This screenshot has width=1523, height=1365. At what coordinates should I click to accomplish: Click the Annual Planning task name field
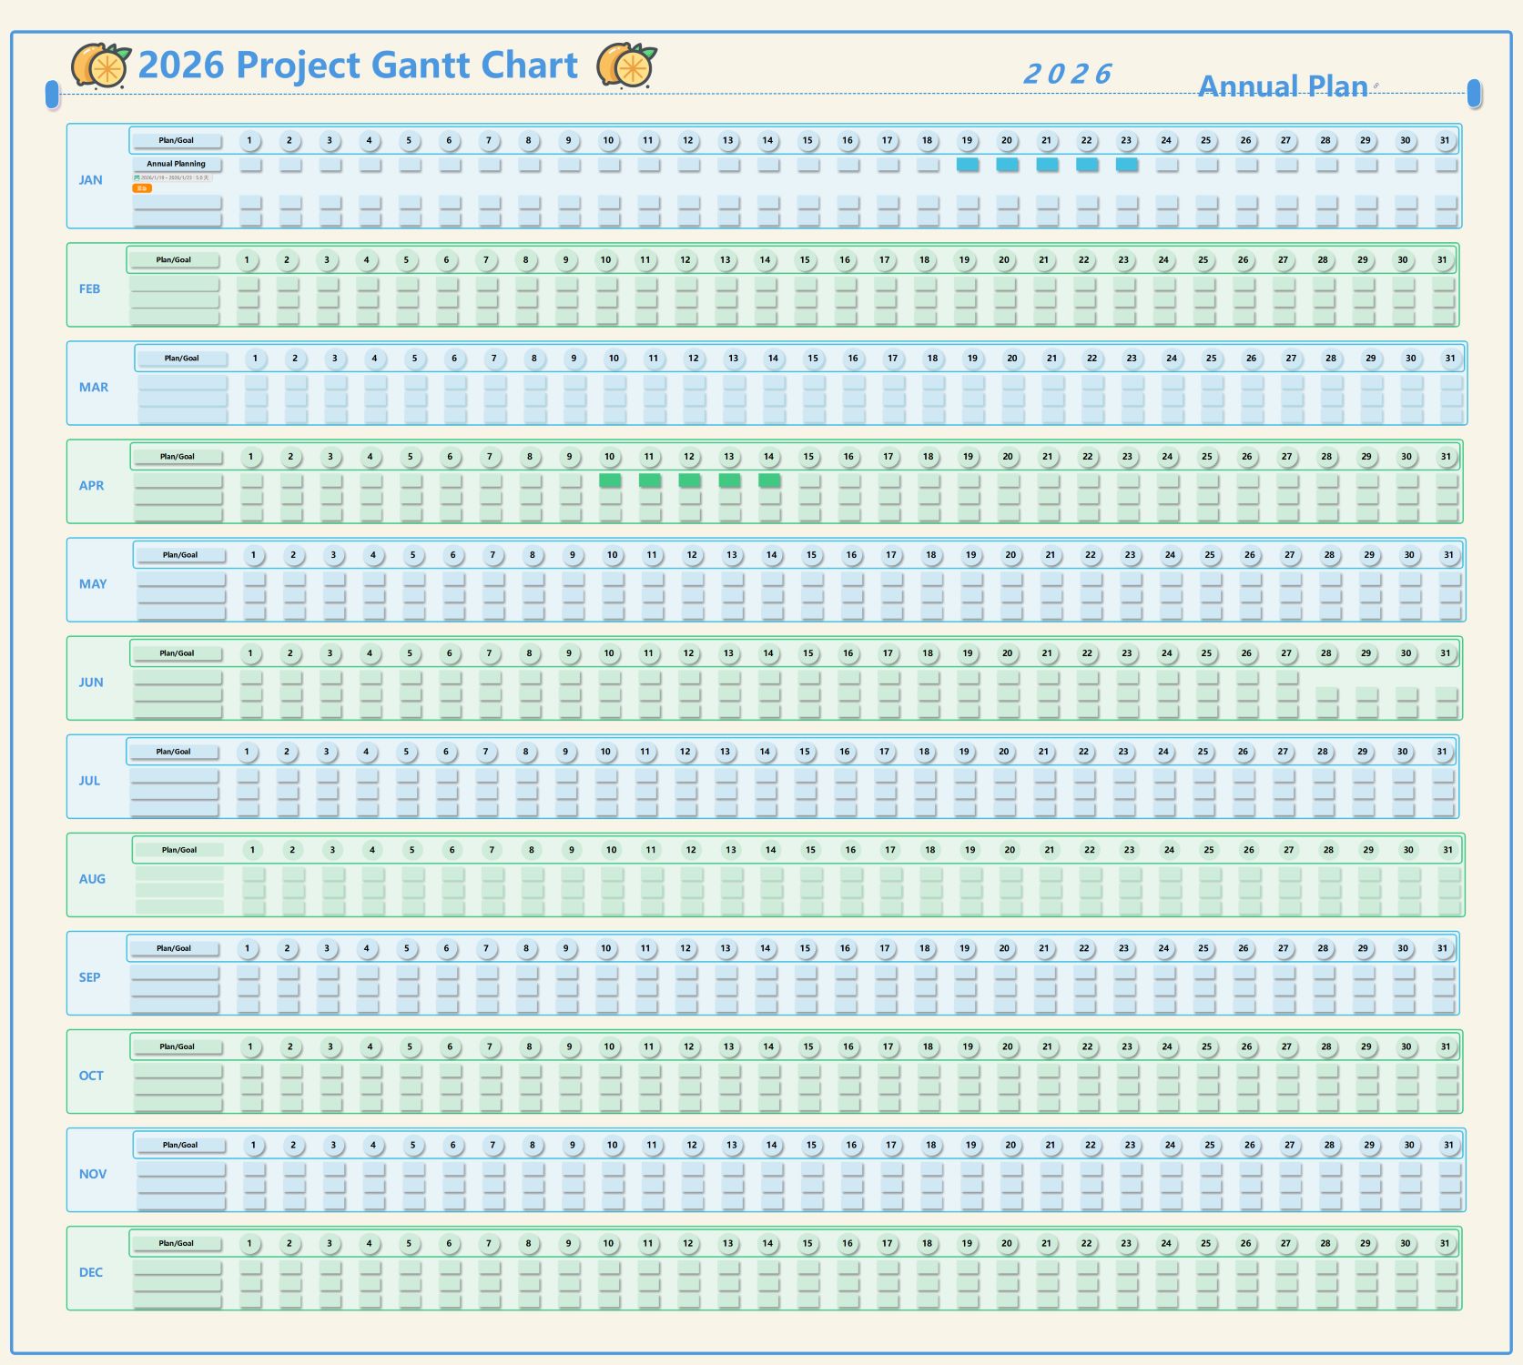point(177,164)
